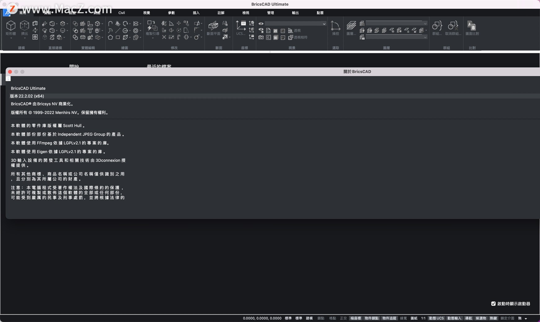
Task: Open the 圖面比對 drawing compare tool
Action: tap(472, 28)
